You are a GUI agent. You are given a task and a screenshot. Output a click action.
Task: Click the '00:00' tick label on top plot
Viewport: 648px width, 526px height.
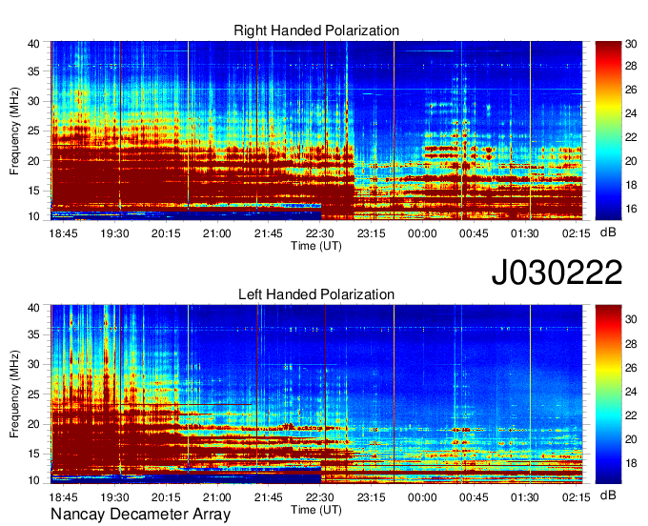(x=422, y=233)
